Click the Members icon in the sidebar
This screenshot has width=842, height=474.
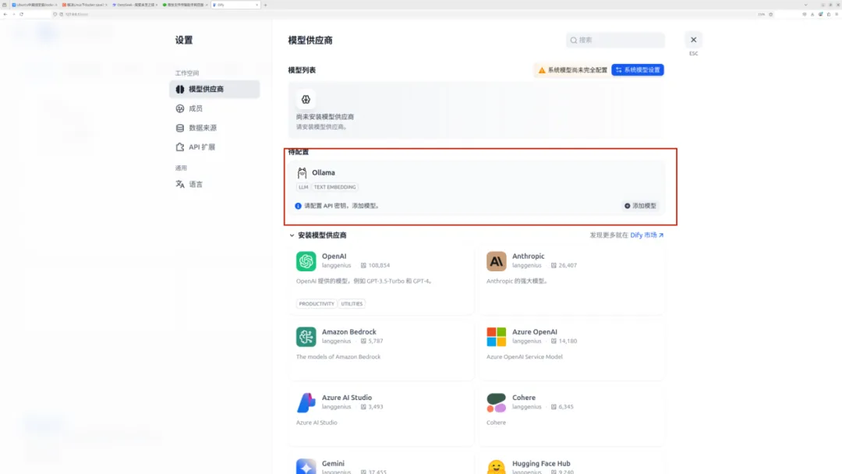click(180, 108)
